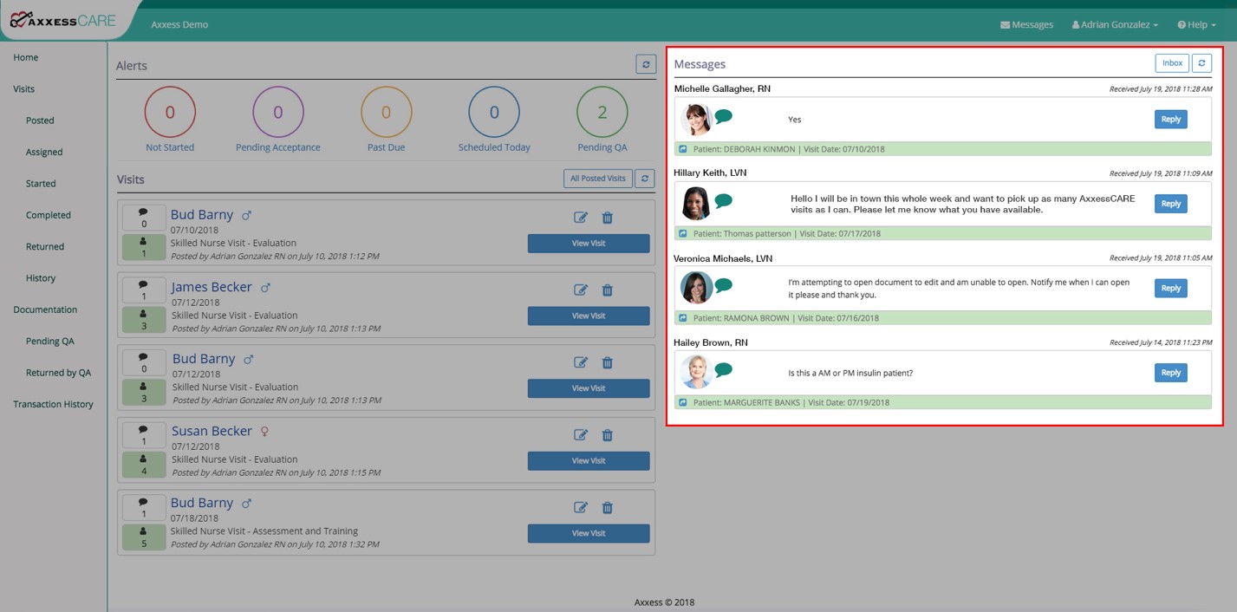Click Hillary Keith's profile photo
1237x612 pixels.
tap(696, 203)
